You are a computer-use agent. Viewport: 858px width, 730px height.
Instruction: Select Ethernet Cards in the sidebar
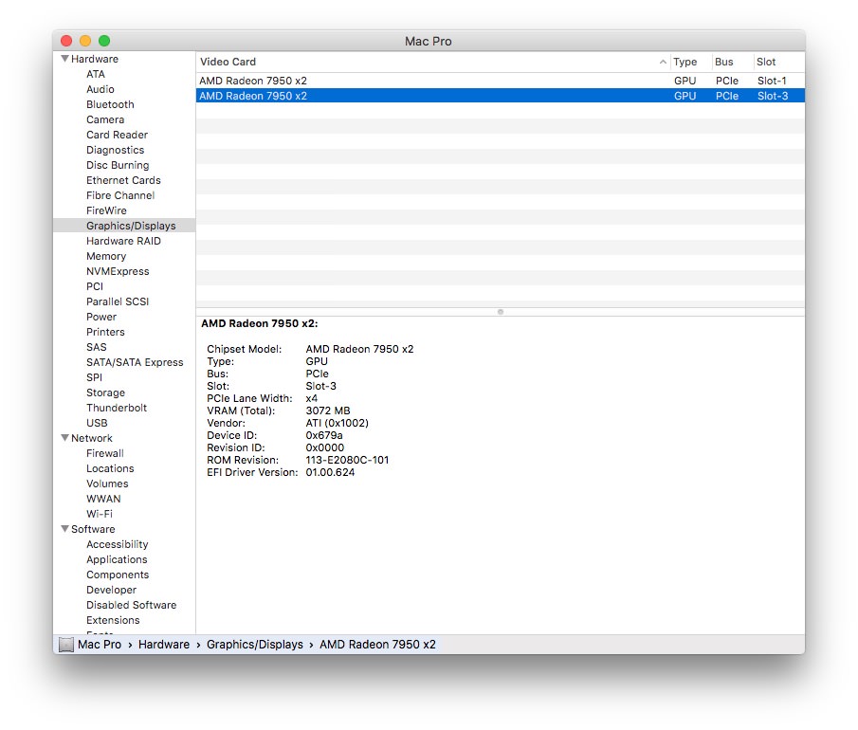coord(123,180)
